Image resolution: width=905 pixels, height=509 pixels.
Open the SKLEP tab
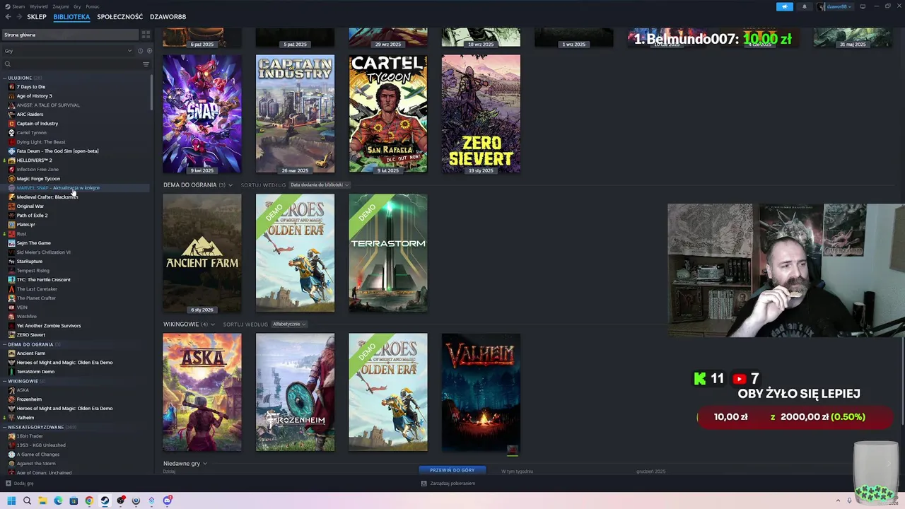tap(37, 17)
